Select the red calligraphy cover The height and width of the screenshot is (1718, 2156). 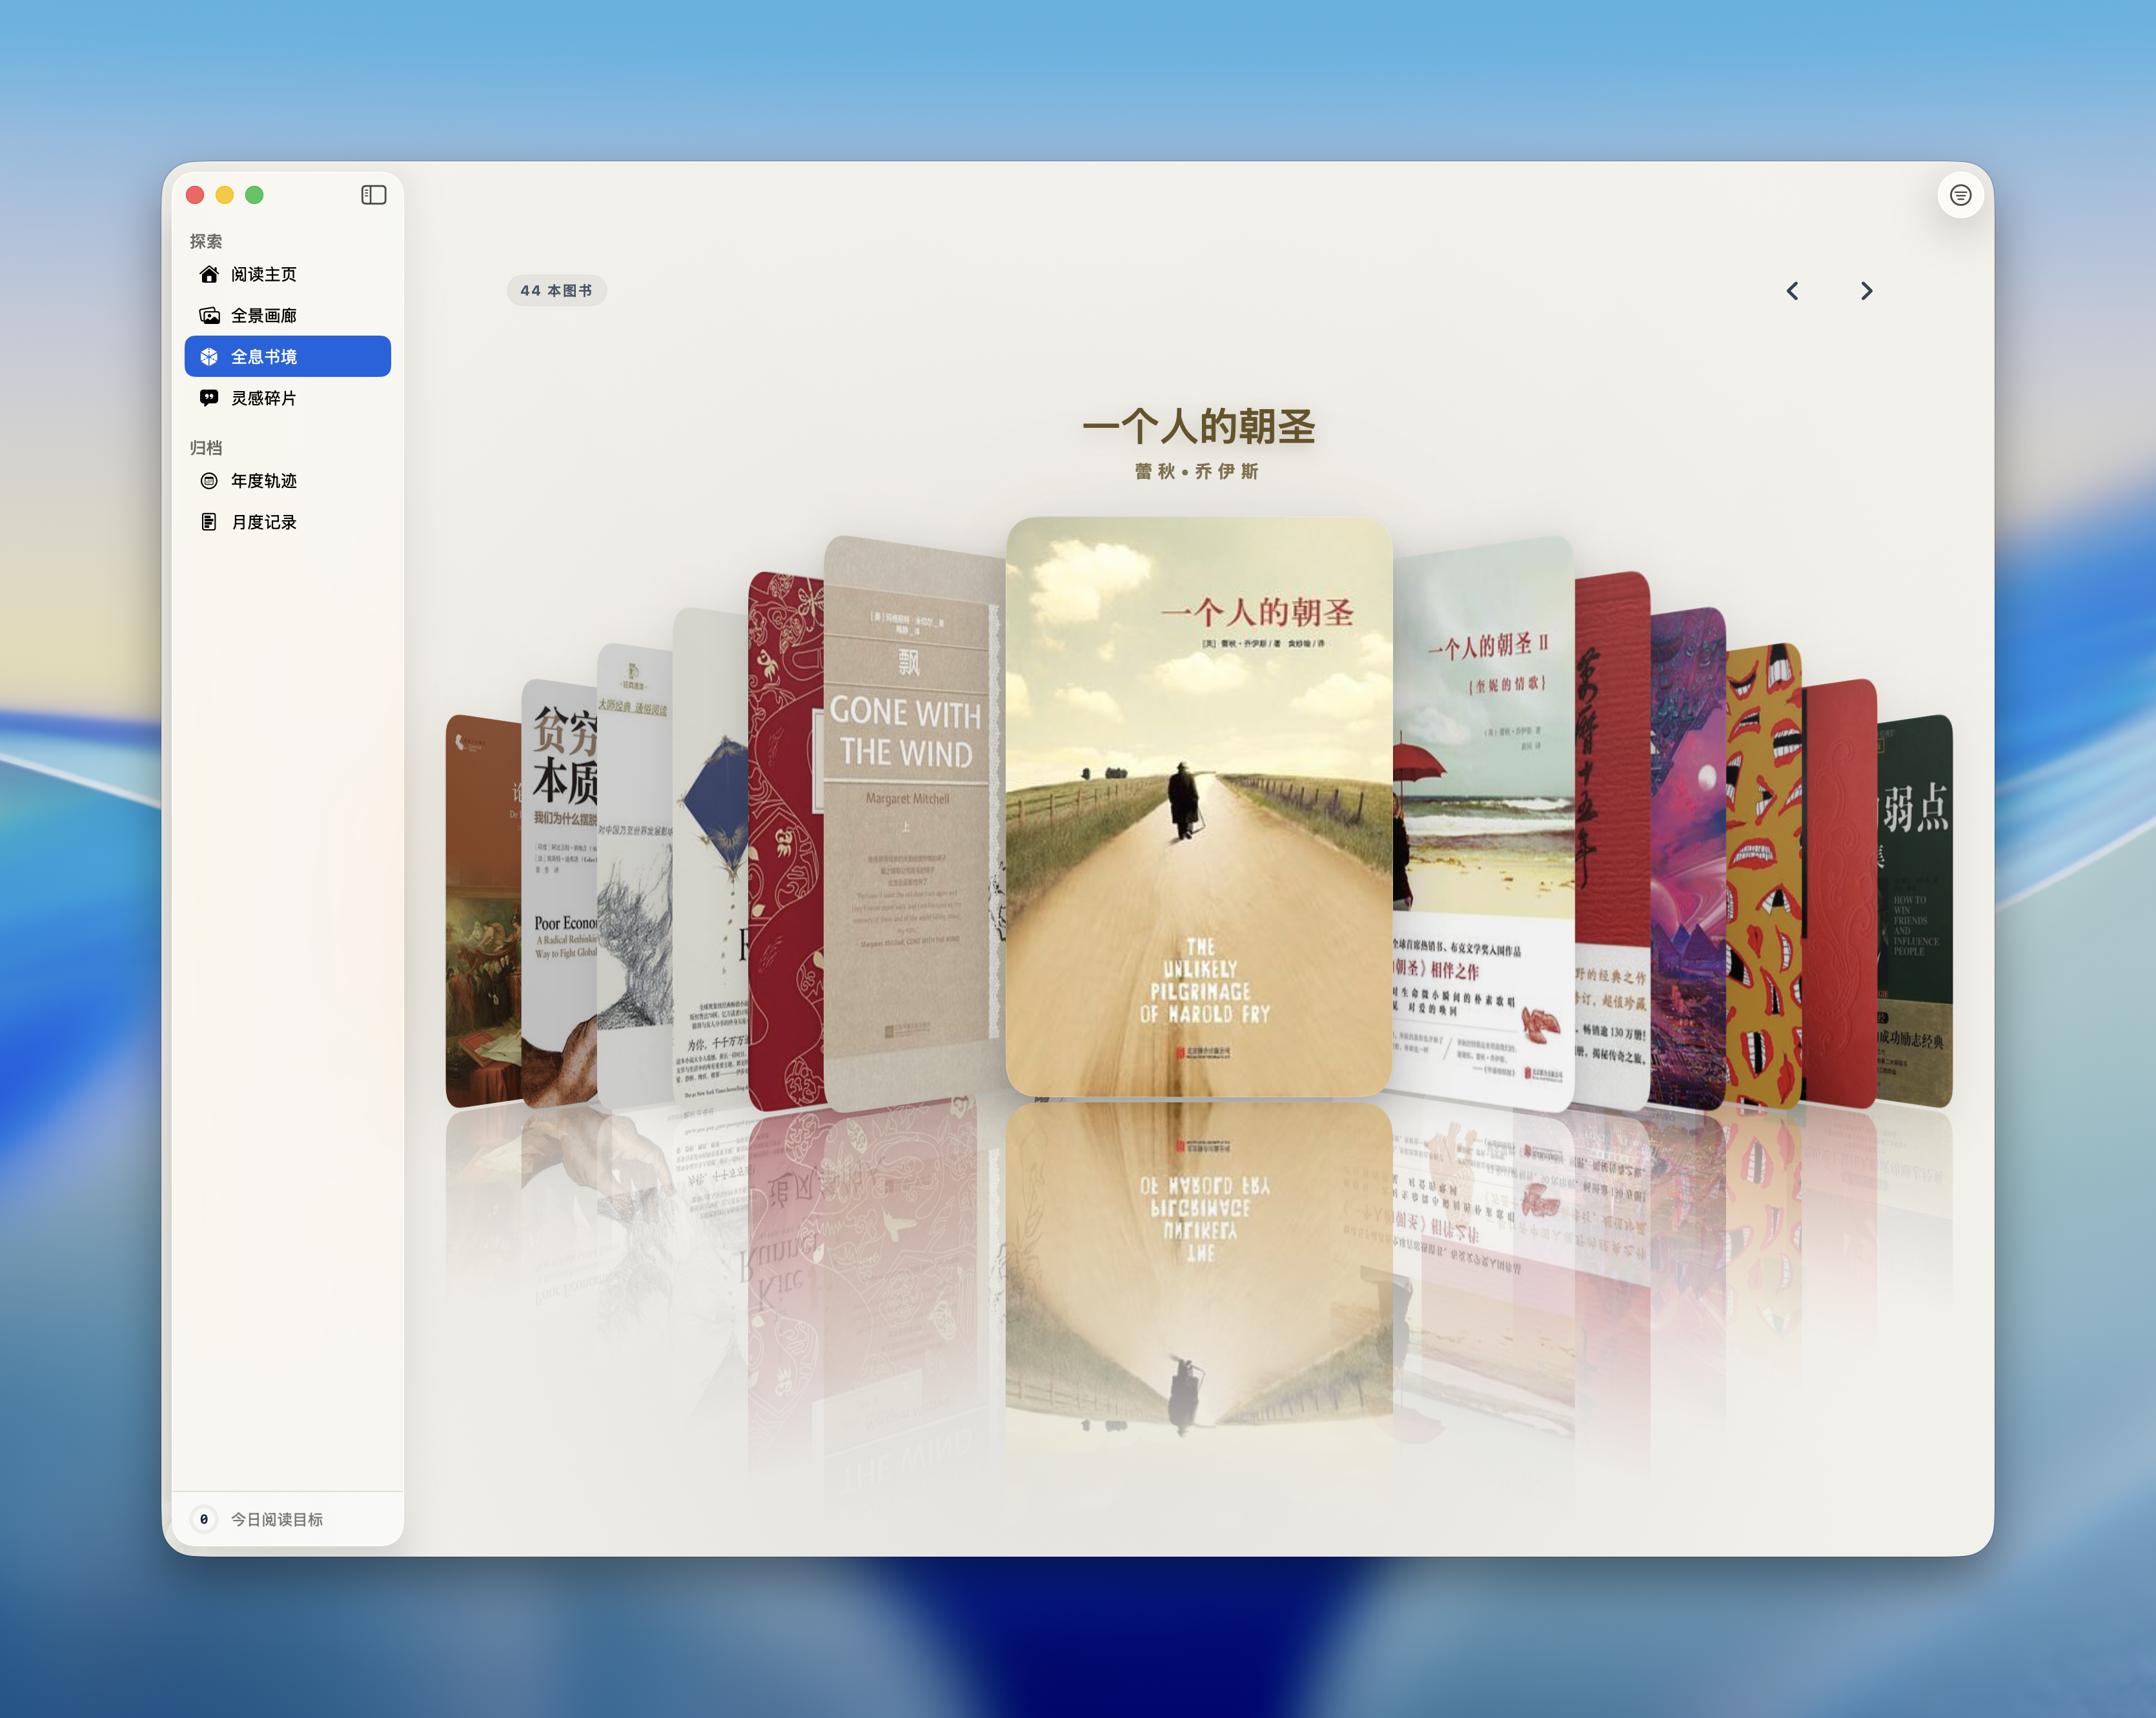click(1612, 840)
